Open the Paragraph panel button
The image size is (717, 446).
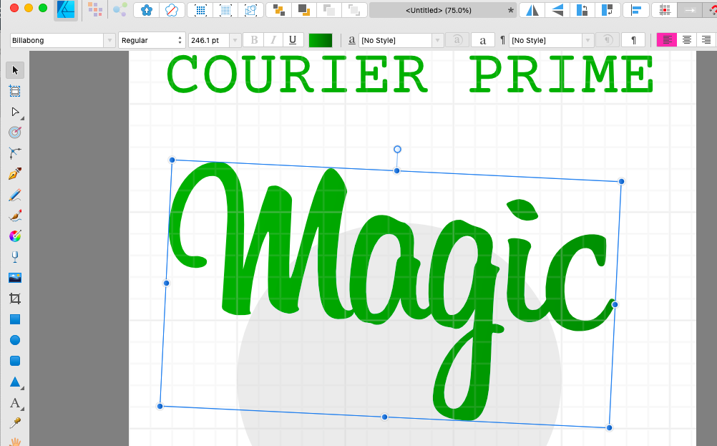point(633,40)
